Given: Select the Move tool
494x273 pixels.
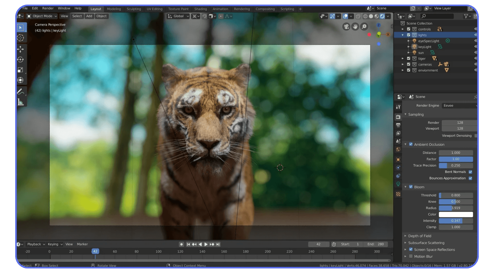Looking at the screenshot, I should (x=21, y=49).
